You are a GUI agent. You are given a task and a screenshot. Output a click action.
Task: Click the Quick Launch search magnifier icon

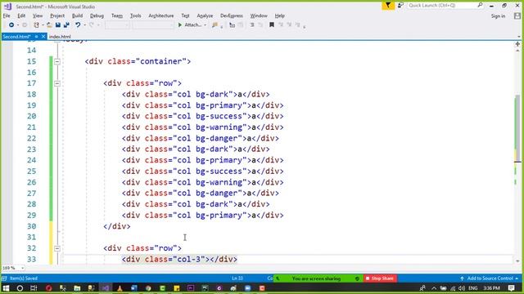pyautogui.click(x=480, y=5)
